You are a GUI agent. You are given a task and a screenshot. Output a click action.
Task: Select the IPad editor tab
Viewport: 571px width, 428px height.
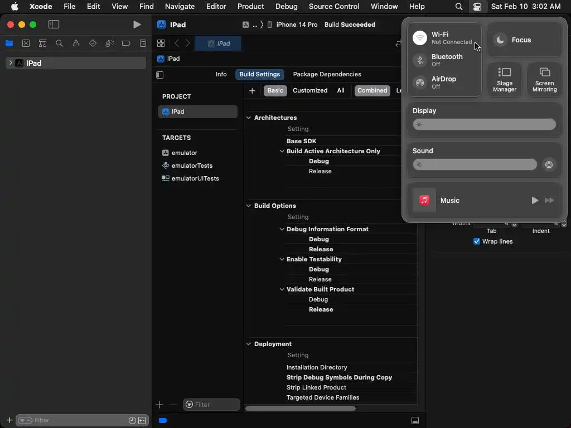(218, 43)
